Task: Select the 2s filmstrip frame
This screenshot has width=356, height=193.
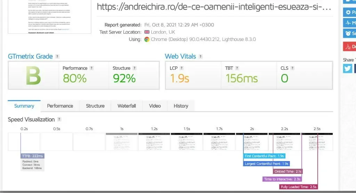Action: (252, 142)
